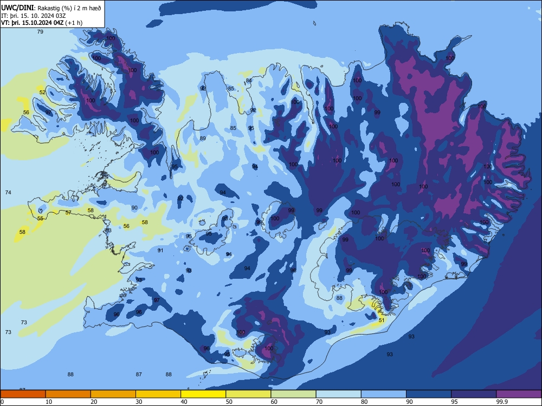Select the '57' humidity value on the peninsula

(68, 213)
